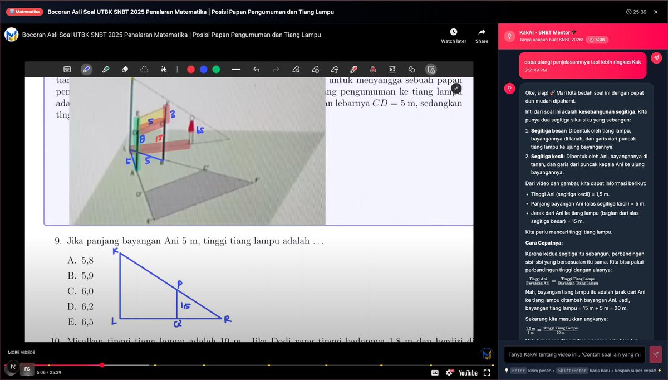Click 'KakAI - SNBT Mentor' header title
668x380 pixels.
pyautogui.click(x=548, y=32)
